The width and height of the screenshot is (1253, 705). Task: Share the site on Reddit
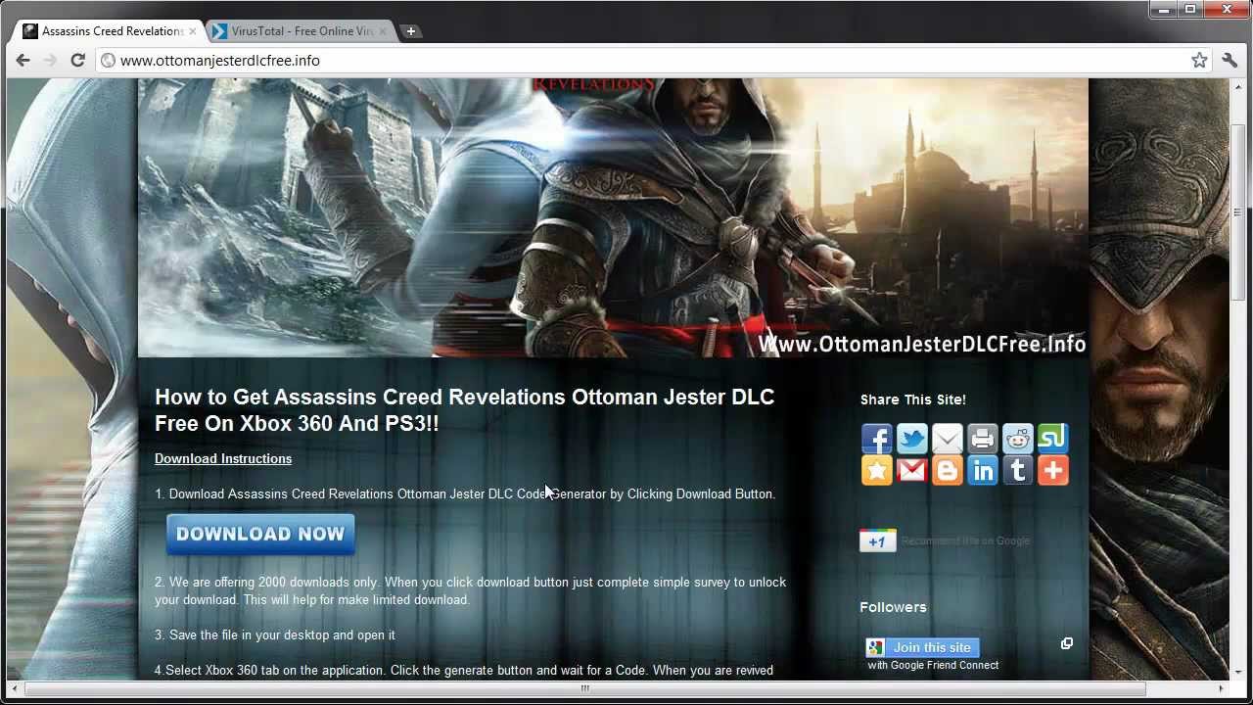(x=1018, y=439)
